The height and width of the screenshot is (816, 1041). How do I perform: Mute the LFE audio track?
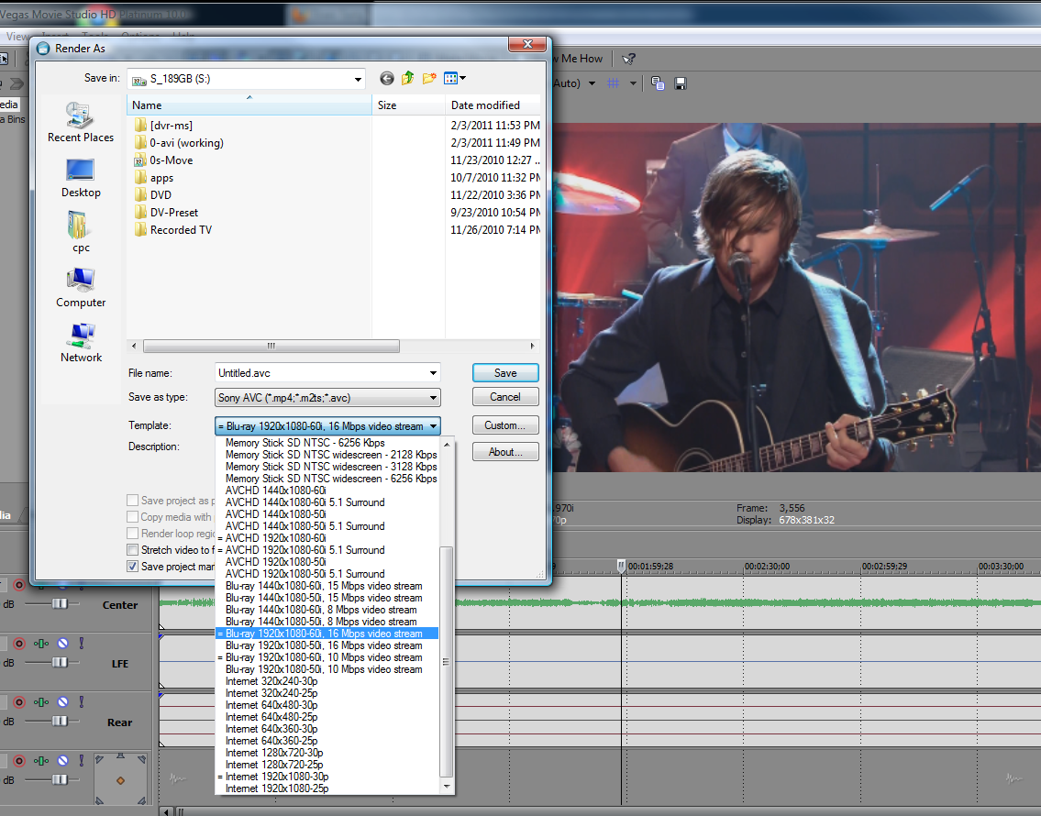point(62,644)
